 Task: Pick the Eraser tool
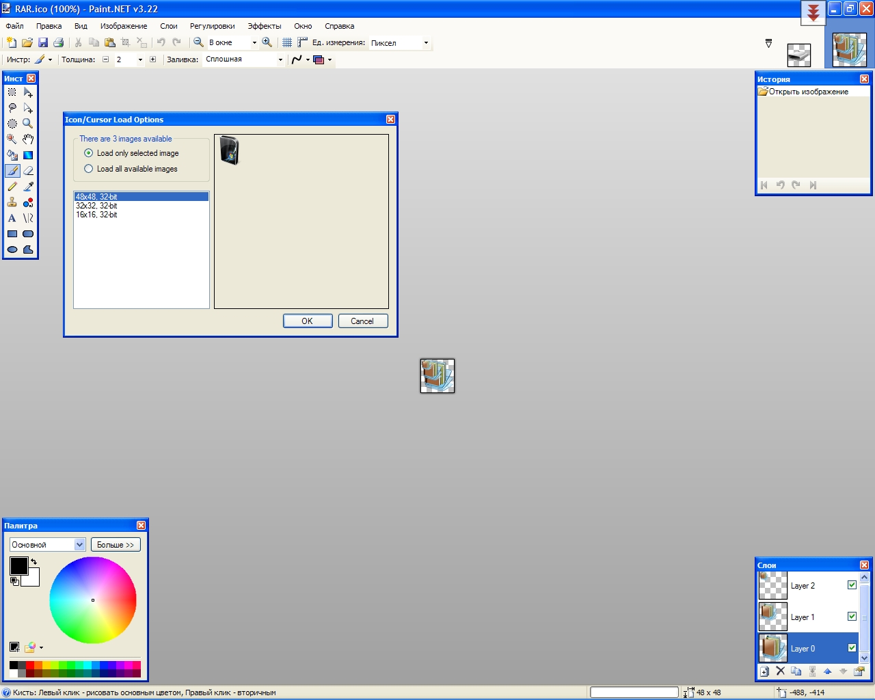[x=28, y=171]
